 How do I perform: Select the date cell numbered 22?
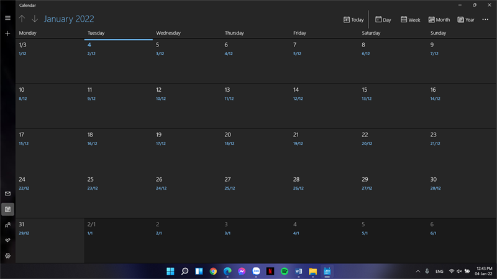click(393, 151)
